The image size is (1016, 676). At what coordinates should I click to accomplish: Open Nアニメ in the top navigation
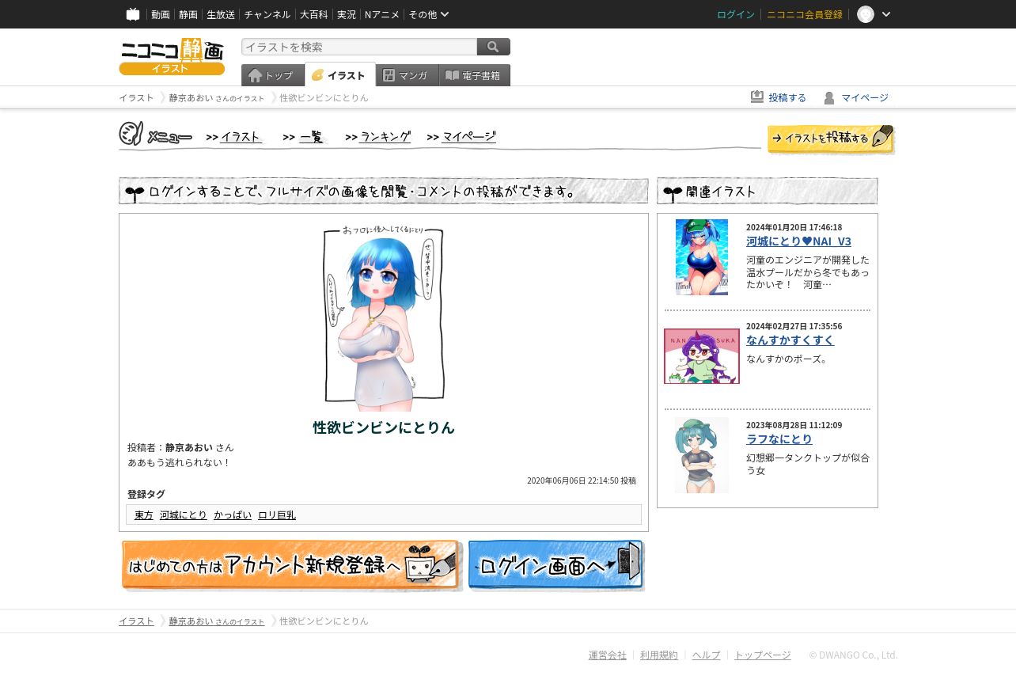[382, 14]
